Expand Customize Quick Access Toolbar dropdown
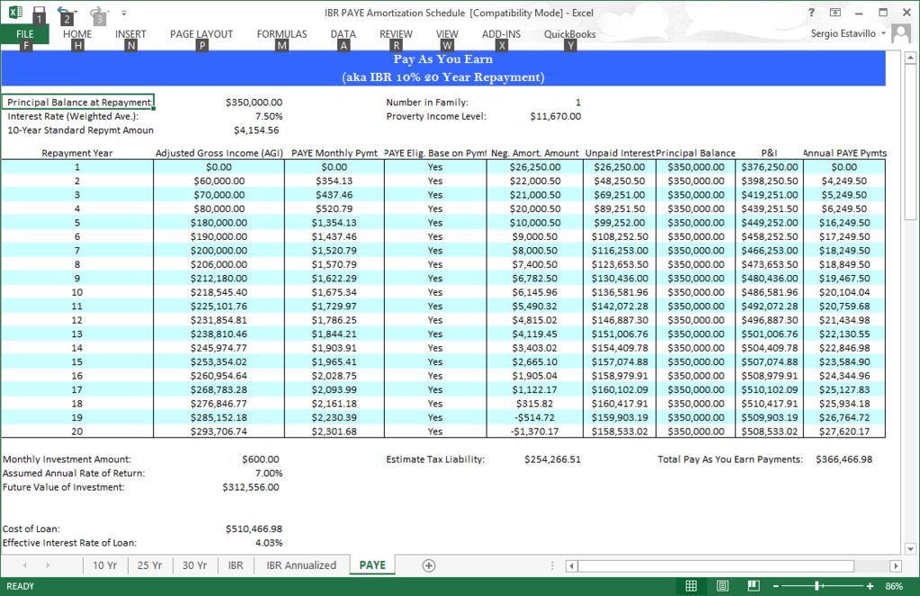The width and height of the screenshot is (920, 596). coord(123,13)
